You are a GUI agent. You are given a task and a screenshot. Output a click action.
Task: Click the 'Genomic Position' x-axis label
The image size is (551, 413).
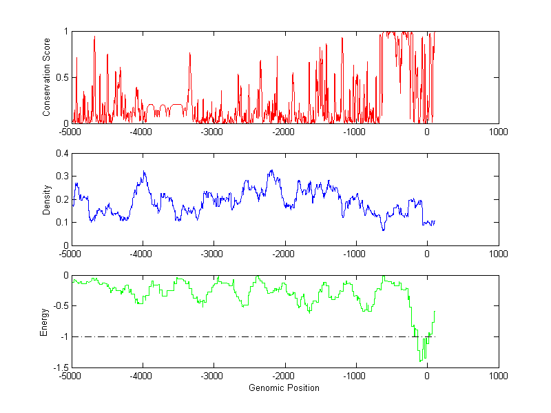pos(284,387)
